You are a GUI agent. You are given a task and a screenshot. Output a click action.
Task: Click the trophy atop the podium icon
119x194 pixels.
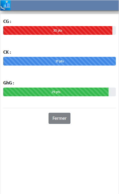click(x=7, y=2)
